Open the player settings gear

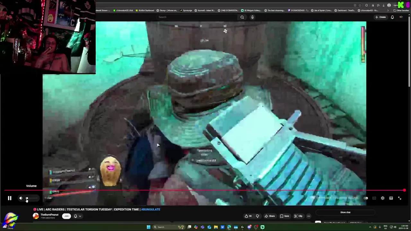[x=382, y=198]
